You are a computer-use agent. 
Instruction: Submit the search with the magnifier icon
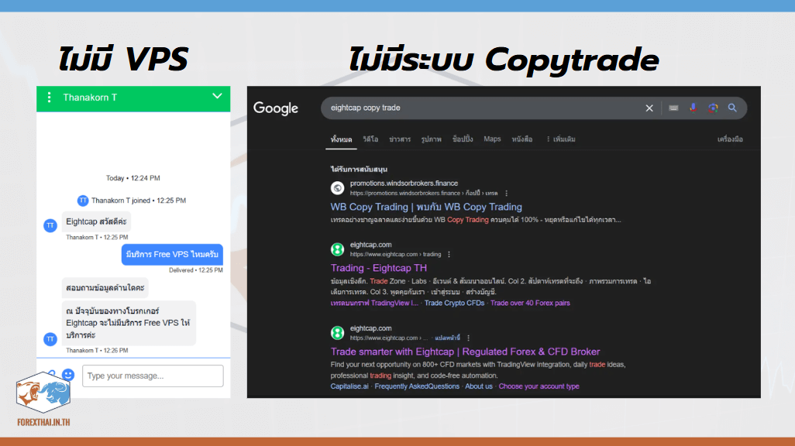click(732, 108)
